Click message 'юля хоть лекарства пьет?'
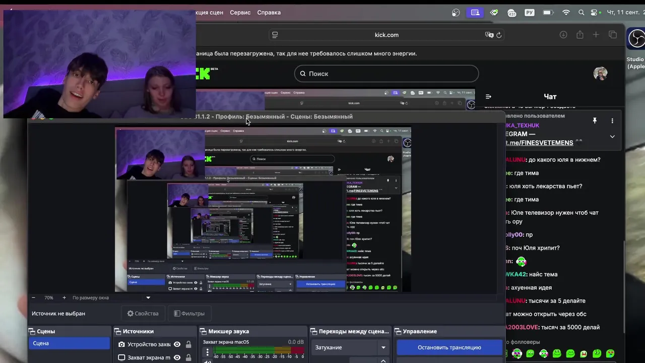This screenshot has height=363, width=645. (x=546, y=186)
